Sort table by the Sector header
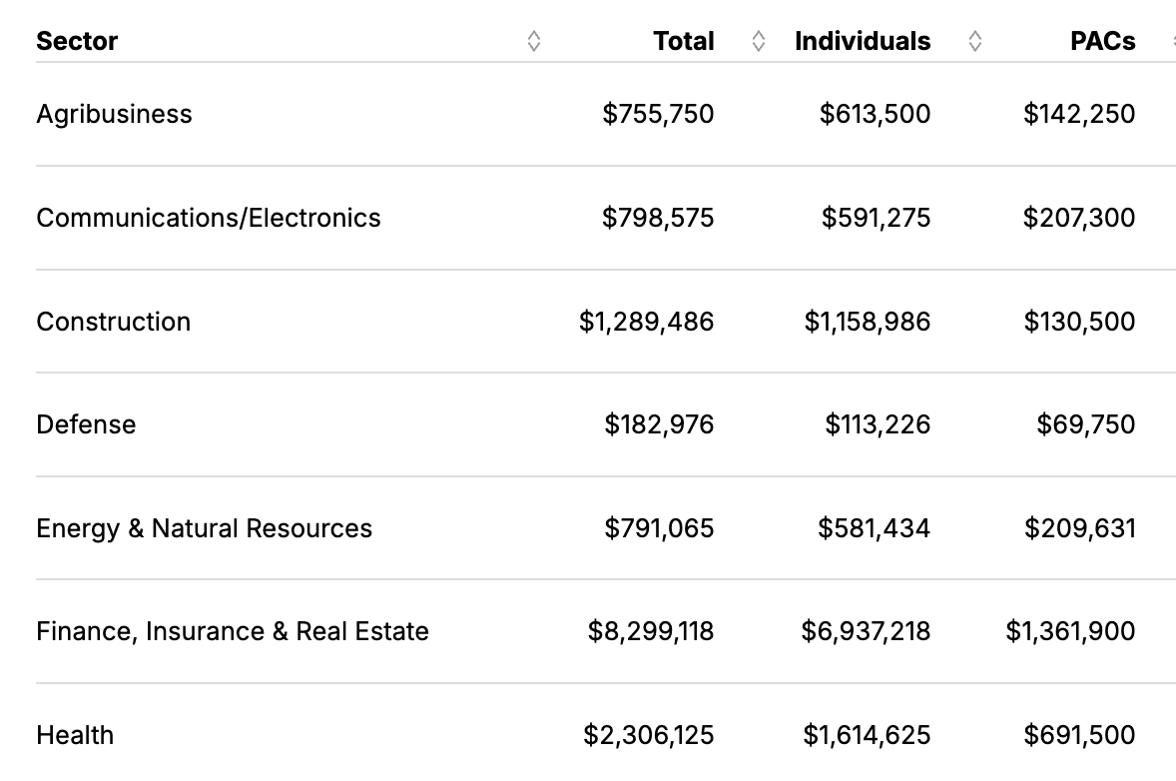This screenshot has width=1176, height=781. coord(77,41)
